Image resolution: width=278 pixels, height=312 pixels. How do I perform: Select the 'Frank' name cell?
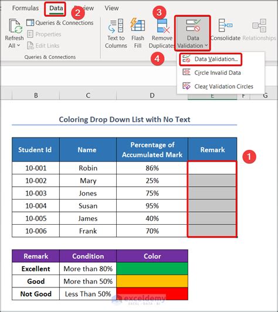pyautogui.click(x=88, y=231)
